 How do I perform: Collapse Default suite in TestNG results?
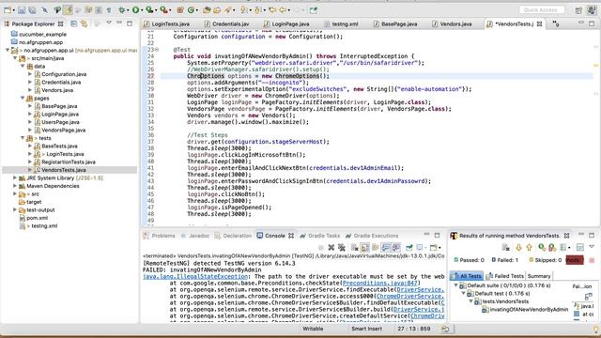[x=456, y=285]
